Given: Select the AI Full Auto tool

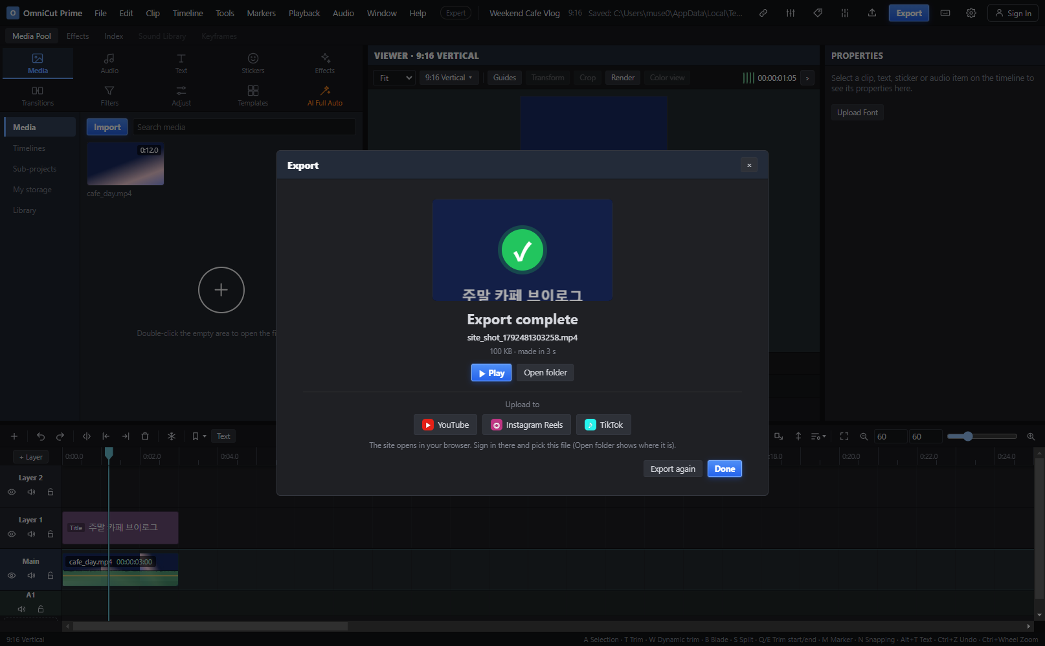Looking at the screenshot, I should tap(325, 96).
